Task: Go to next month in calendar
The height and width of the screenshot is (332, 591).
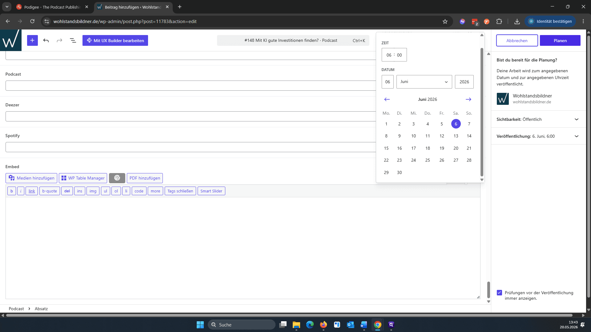Action: (x=468, y=99)
